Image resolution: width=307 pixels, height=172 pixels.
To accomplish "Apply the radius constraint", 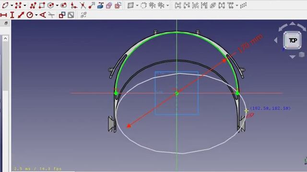I will pos(30,15).
